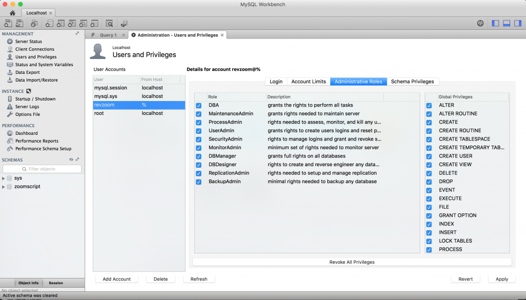526x300 pixels.
Task: Select the Administrative Roles tab
Action: coord(358,82)
